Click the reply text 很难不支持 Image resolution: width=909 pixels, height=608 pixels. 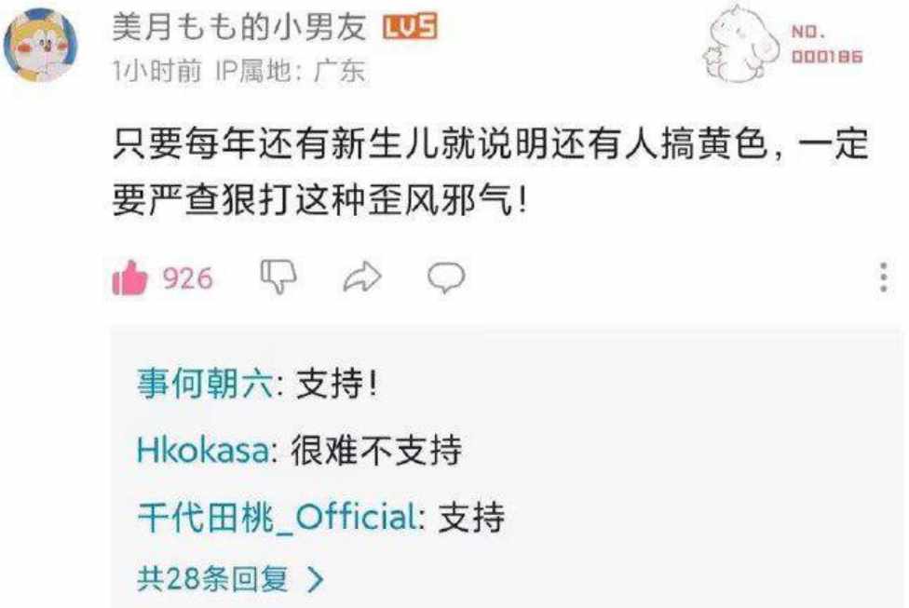(376, 451)
